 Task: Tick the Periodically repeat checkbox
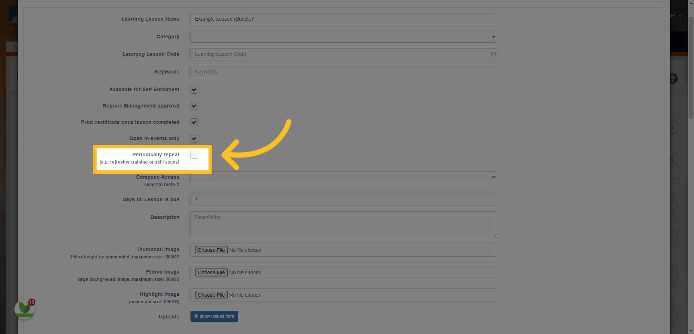(x=194, y=155)
